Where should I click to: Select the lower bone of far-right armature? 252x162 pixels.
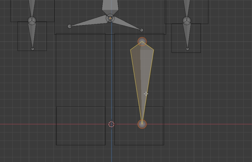(x=187, y=35)
